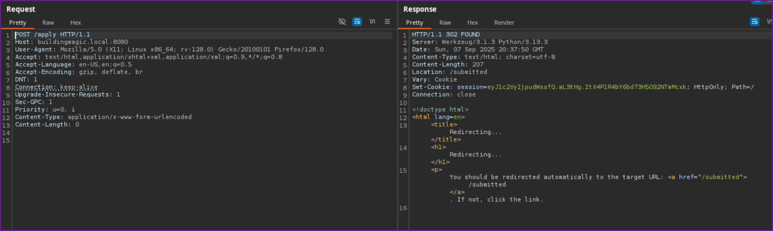Switch Response view to Hex tab
773x231 pixels.
point(472,23)
